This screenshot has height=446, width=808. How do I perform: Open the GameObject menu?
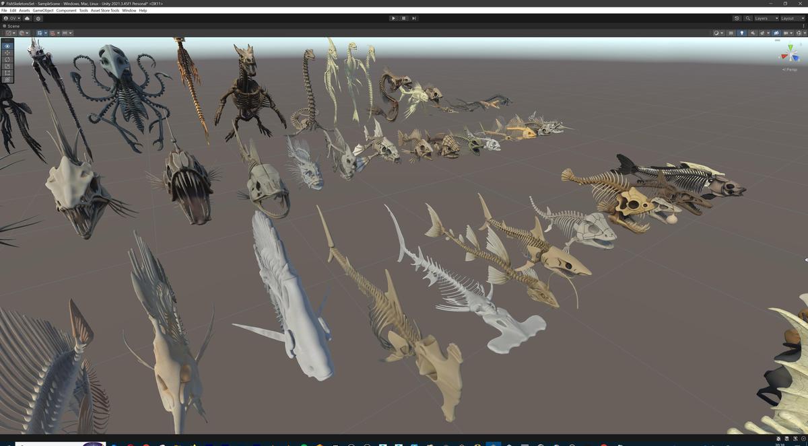[x=42, y=10]
